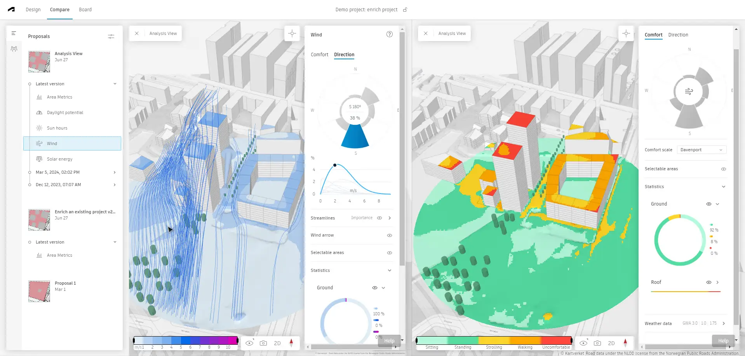745x356 pixels.
Task: Select the Proposal 1 thumbnail
Action: pyautogui.click(x=39, y=291)
